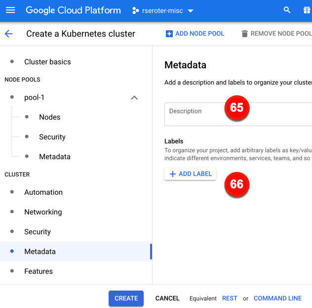Image resolution: width=312 pixels, height=308 pixels.
Task: Click the back arrow icon
Action: click(x=9, y=34)
